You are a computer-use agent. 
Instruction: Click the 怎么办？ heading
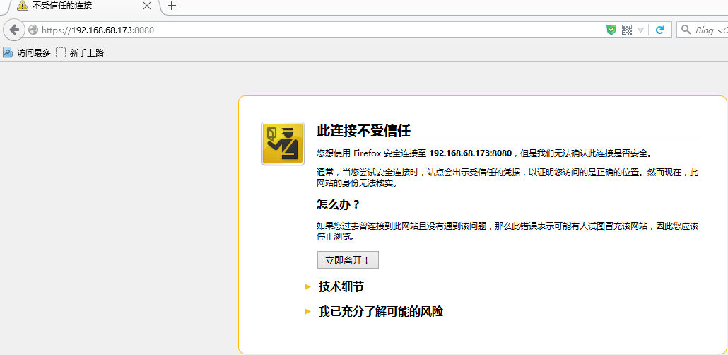click(338, 204)
